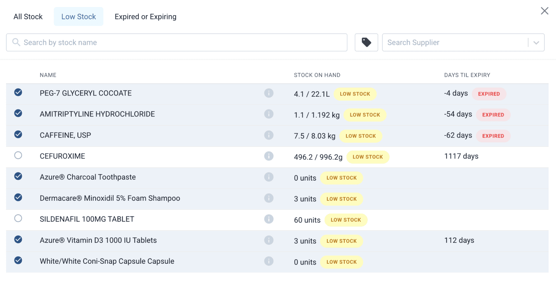Expand the Search Supplier dropdown arrow
Viewport: 556px width, 281px height.
(536, 43)
